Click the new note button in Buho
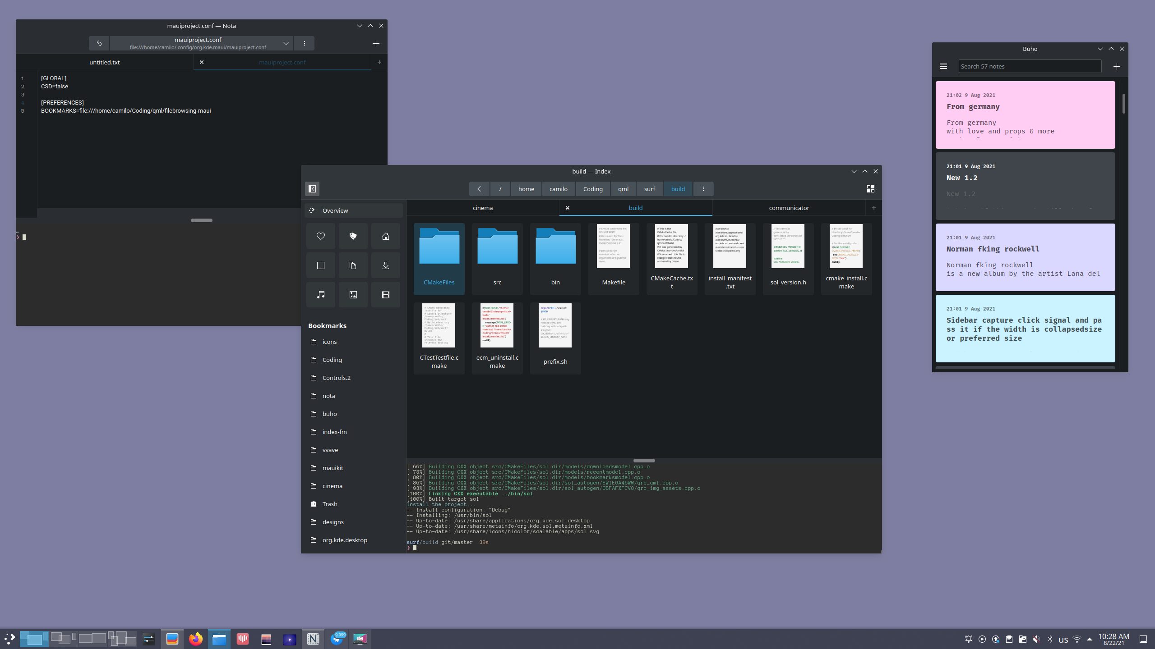 tap(1117, 66)
